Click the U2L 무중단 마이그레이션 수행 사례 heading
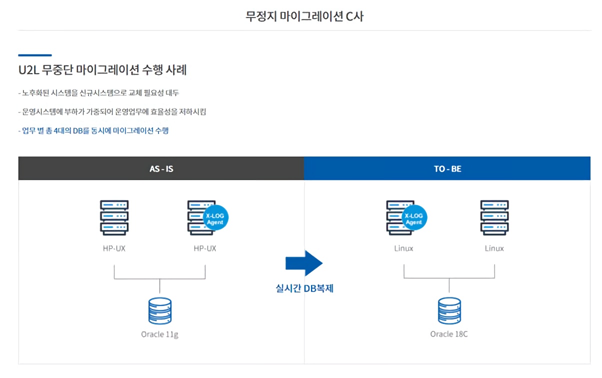 [102, 70]
